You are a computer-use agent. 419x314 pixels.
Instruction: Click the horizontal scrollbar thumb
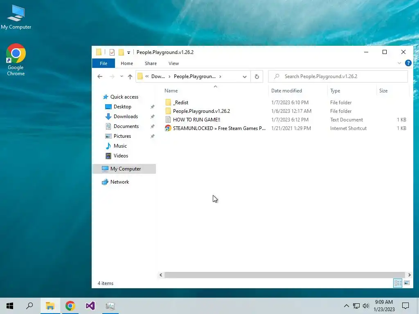[285, 275]
